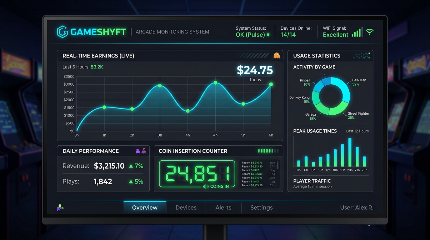Click the earnings peak point at 3h
This screenshot has width=430, height=240.
point(160,85)
